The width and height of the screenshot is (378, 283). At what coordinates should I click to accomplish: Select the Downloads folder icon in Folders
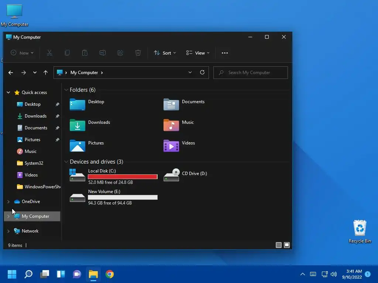point(78,125)
